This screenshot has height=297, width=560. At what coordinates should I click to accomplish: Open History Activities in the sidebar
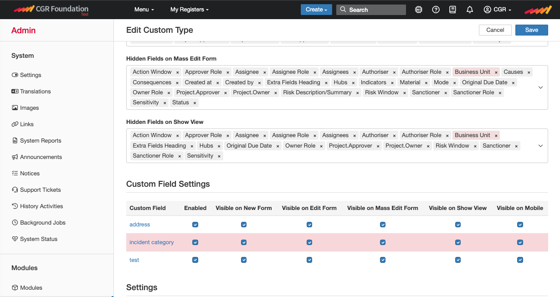pyautogui.click(x=41, y=206)
